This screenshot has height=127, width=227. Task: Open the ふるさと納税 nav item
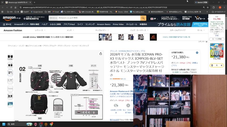tap(55, 24)
